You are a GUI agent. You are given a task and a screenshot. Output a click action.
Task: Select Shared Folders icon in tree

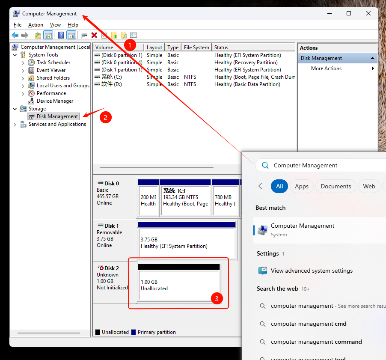(x=31, y=78)
